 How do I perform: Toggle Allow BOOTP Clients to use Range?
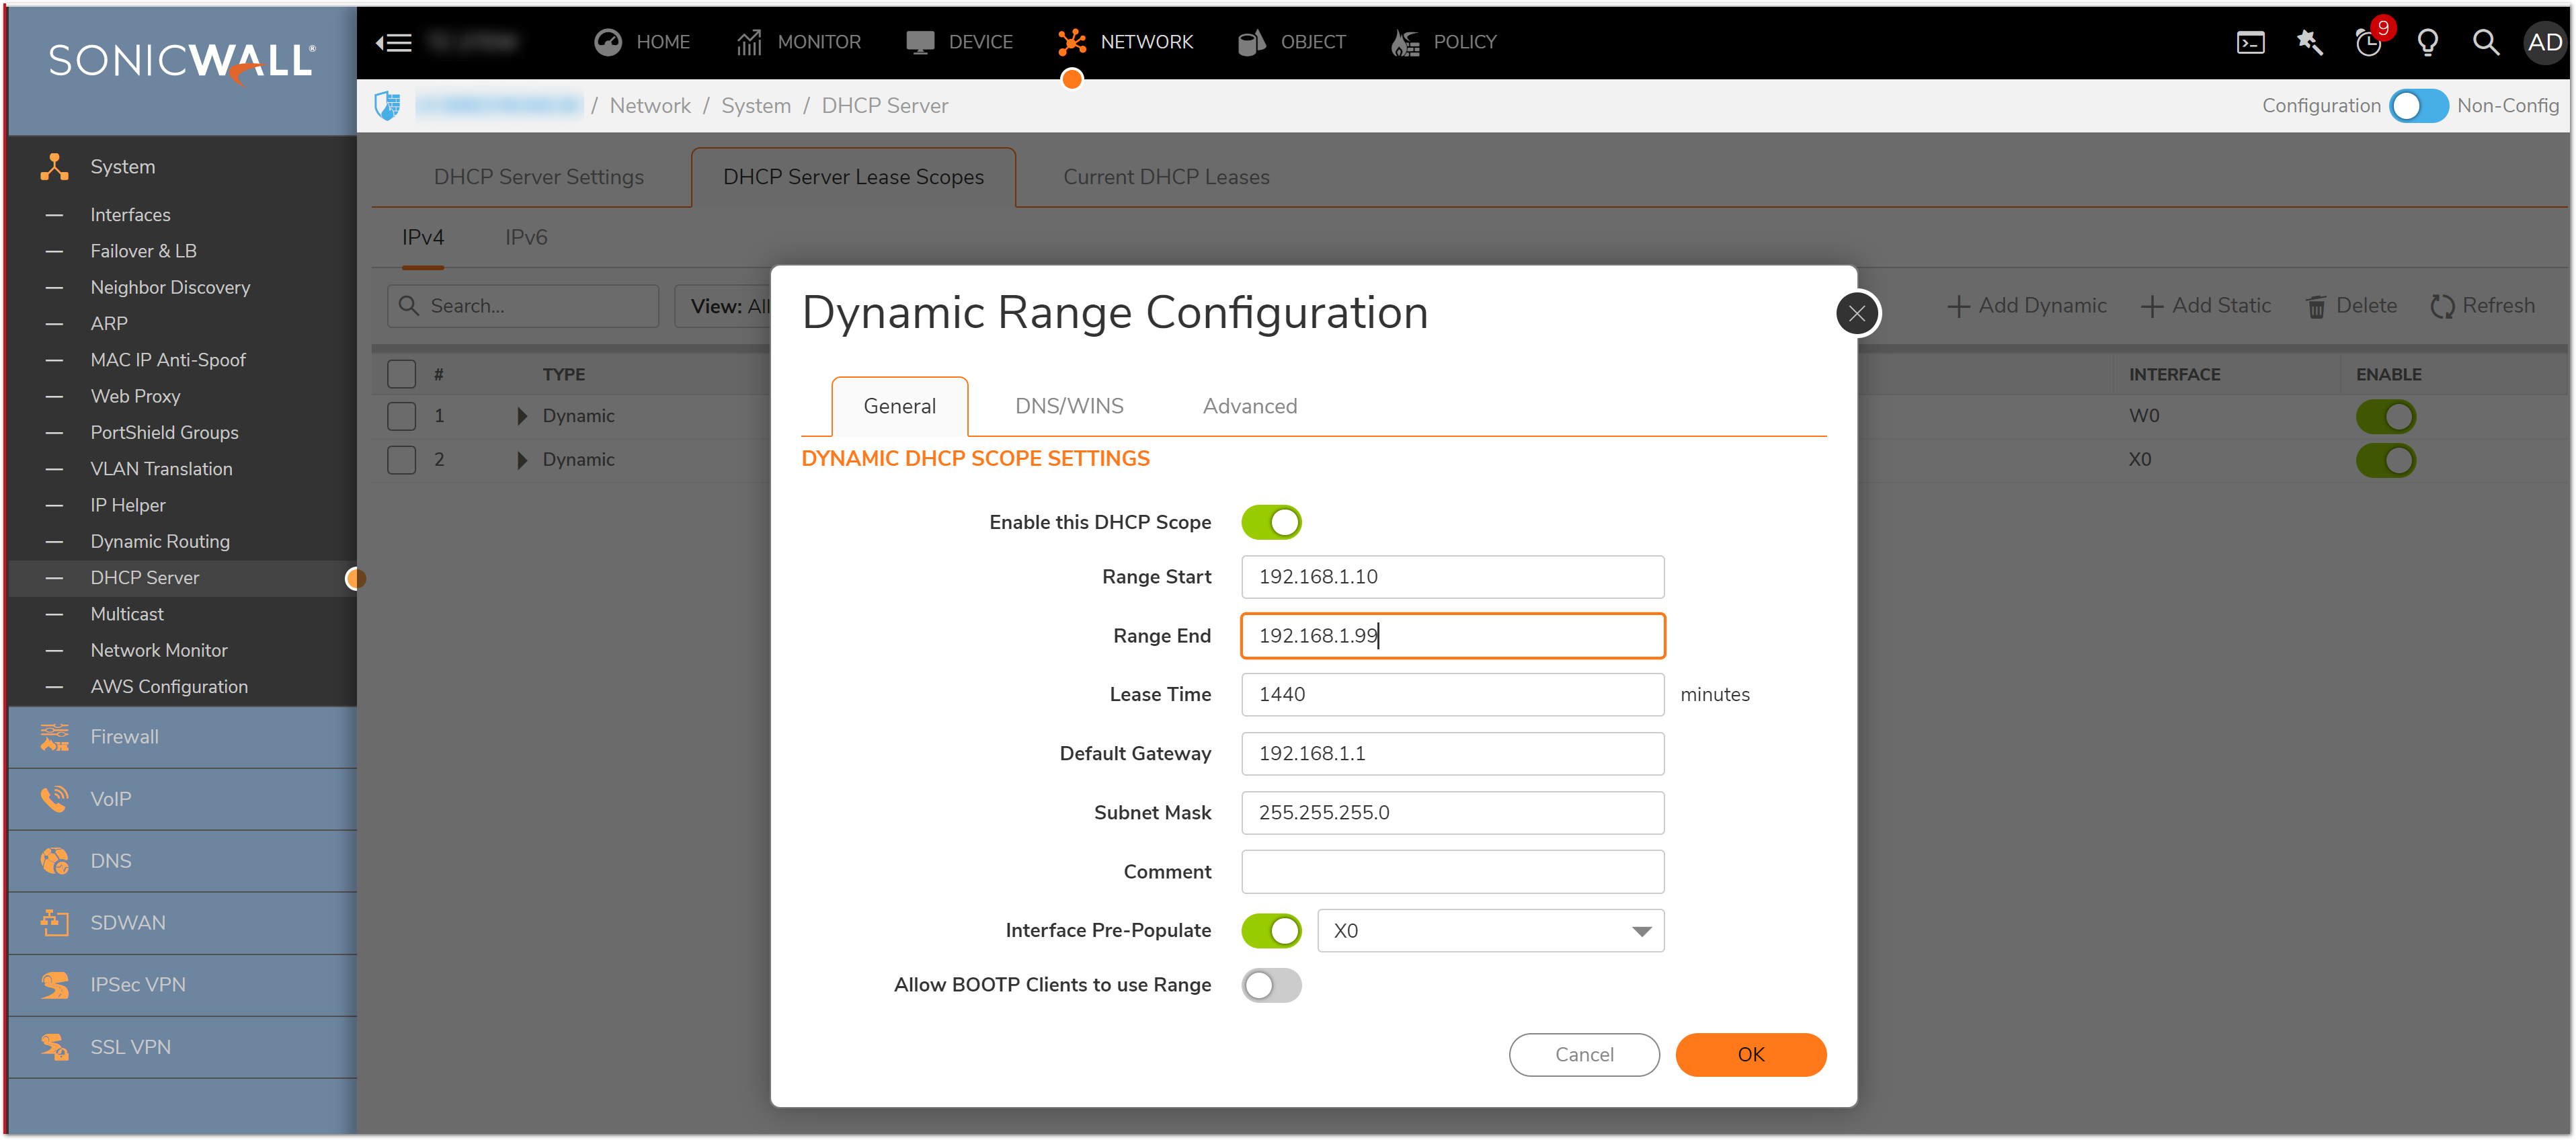tap(1271, 985)
